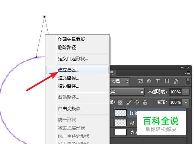195x144 pixels.
Task: Select 描边路径... menu item
Action: point(68,86)
